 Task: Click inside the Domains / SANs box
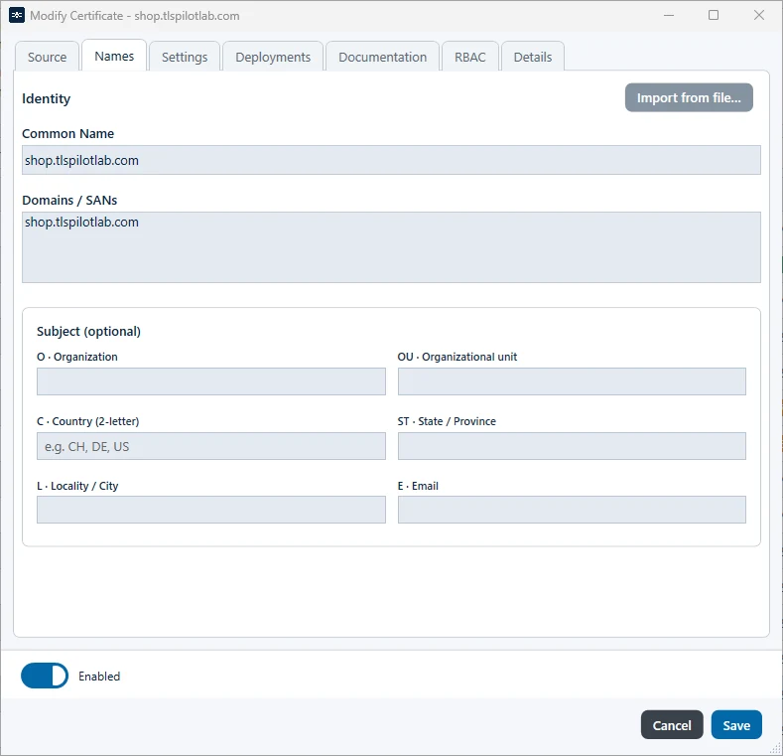391,247
